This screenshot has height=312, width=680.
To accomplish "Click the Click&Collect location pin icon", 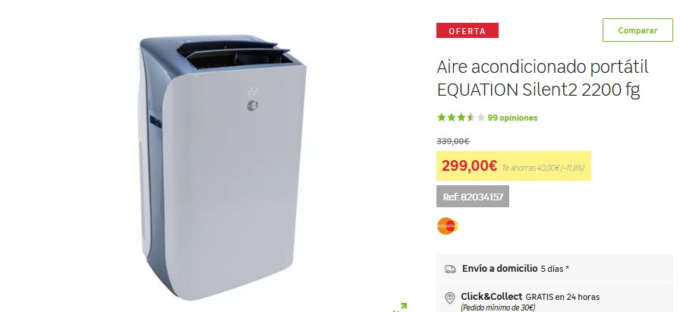I will [x=450, y=298].
